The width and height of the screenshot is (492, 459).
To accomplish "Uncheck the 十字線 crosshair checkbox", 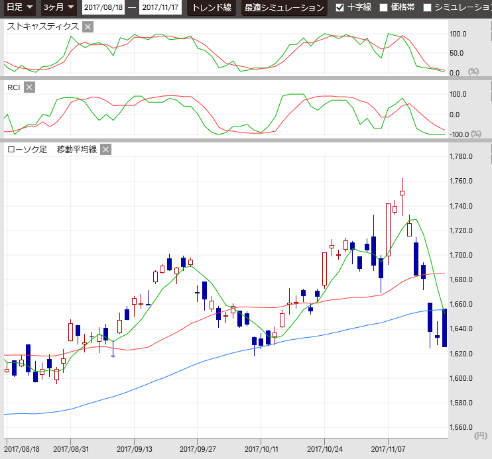I will [x=340, y=8].
